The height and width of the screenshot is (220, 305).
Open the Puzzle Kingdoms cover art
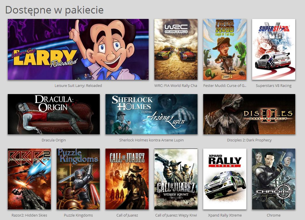[x=78, y=179]
